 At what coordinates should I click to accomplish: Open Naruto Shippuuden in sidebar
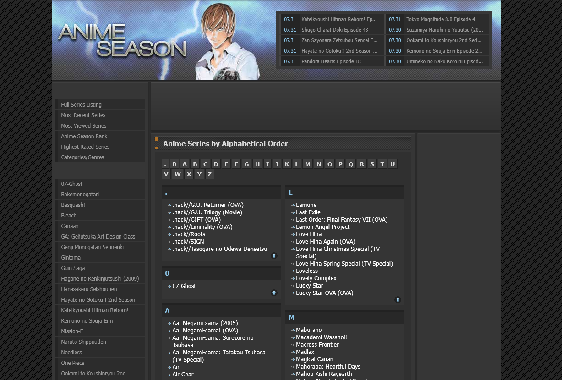click(100, 342)
